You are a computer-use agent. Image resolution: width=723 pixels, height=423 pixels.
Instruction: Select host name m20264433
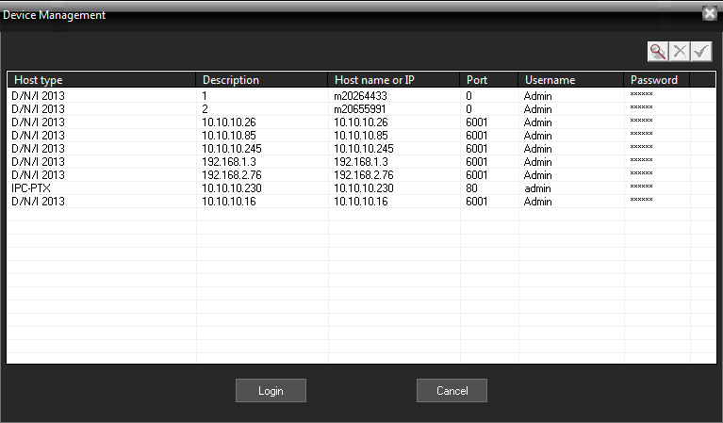coord(360,96)
